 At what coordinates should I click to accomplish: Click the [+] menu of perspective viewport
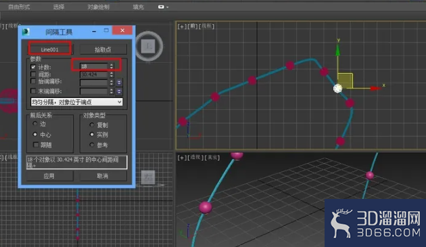pos(182,158)
